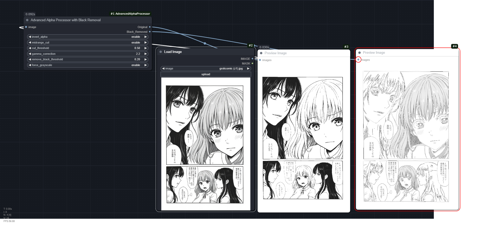Collapse the Advanced Alpha Processor node using its title dot
The height and width of the screenshot is (243, 482).
coord(27,20)
